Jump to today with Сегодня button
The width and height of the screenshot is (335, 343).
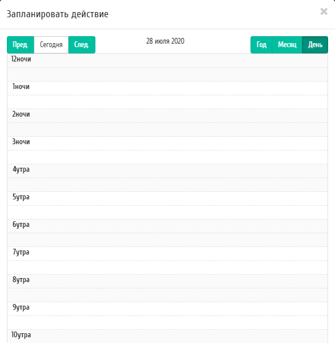51,45
